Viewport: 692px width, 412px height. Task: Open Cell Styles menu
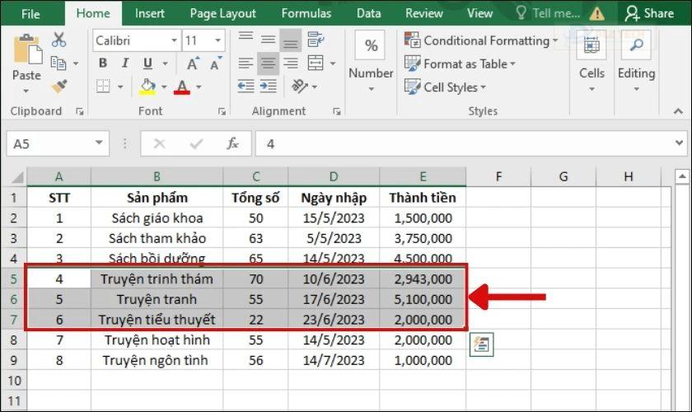point(446,87)
